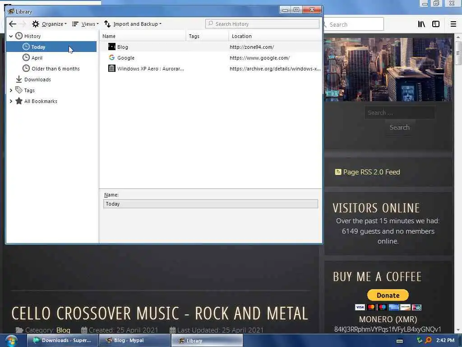
Task: Click the Name field showing Today
Action: tap(210, 204)
